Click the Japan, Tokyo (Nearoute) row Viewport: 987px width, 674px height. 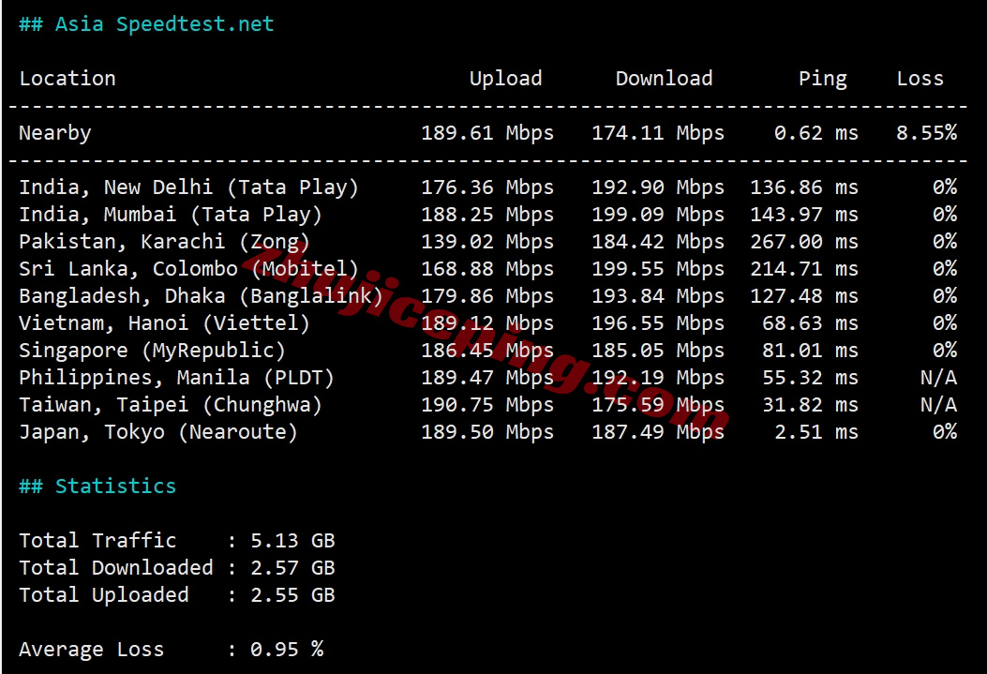(x=158, y=432)
